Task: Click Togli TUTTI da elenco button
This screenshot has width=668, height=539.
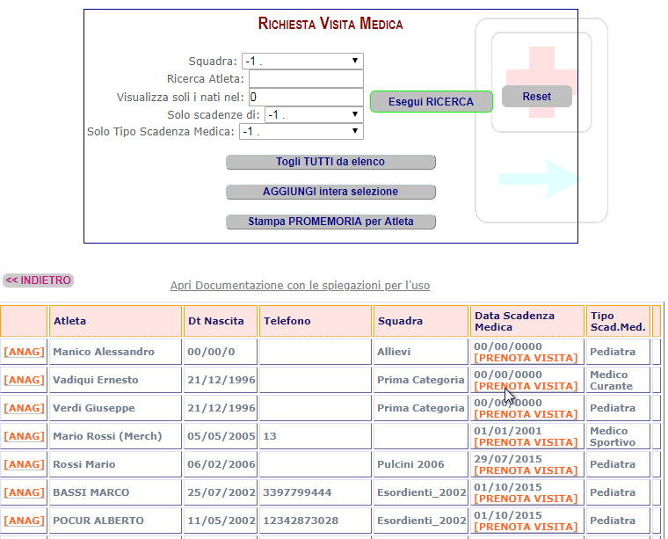Action: click(x=330, y=162)
